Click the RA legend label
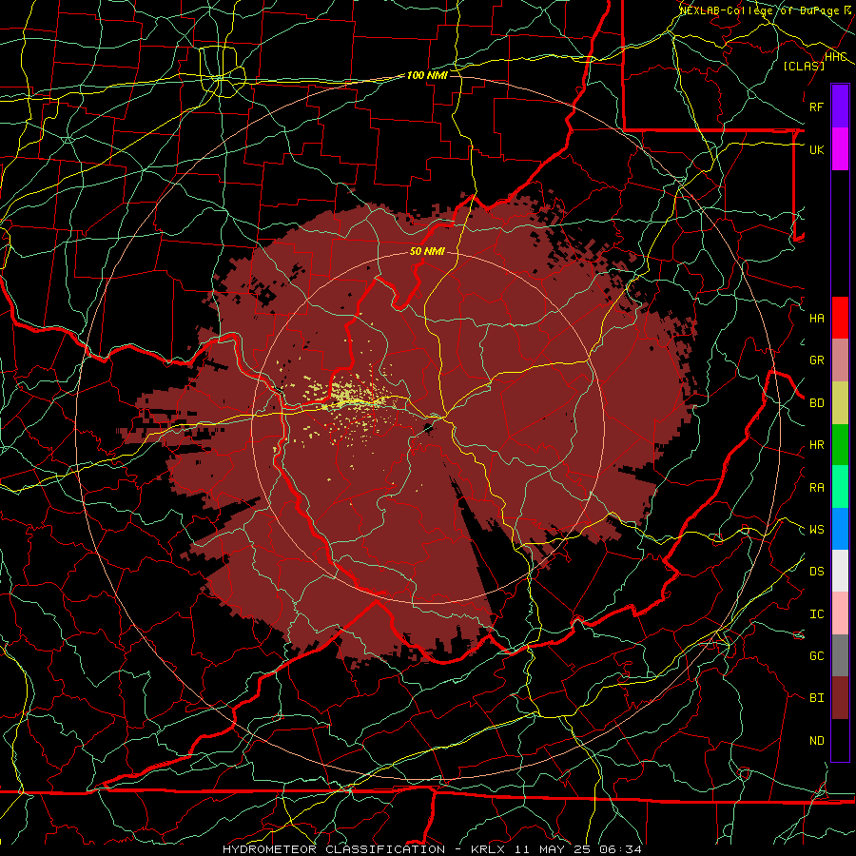Image resolution: width=856 pixels, height=856 pixels. click(x=817, y=488)
